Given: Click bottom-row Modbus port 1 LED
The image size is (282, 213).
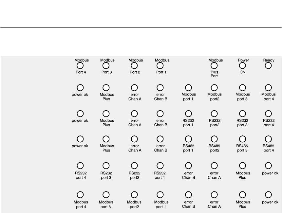Looking at the screenshot, I should coord(160,194).
